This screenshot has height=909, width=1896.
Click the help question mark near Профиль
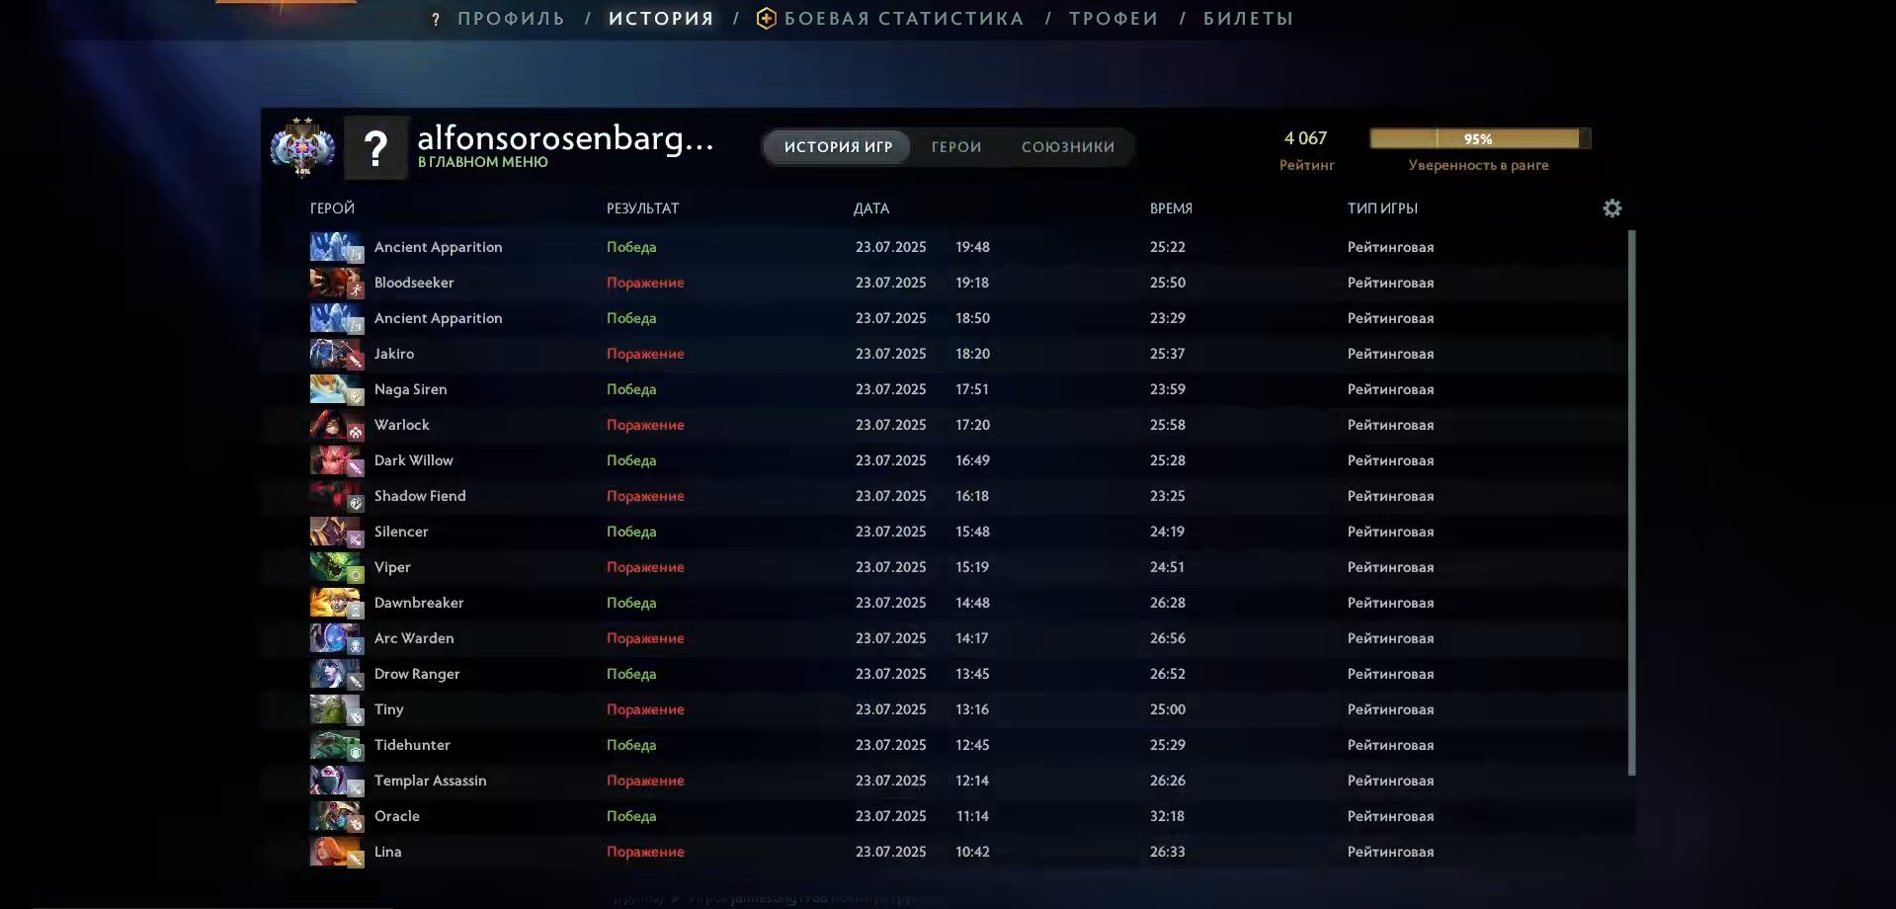coord(436,19)
